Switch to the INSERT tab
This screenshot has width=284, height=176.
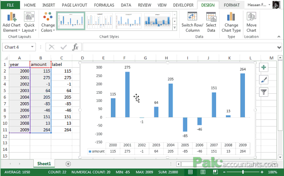click(x=48, y=5)
